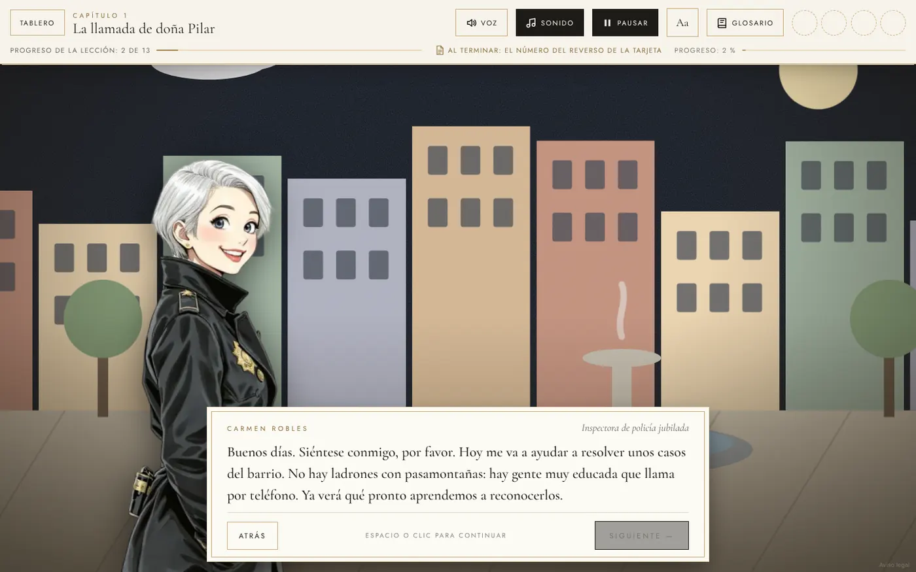The width and height of the screenshot is (916, 572).
Task: Click the caption 'Inspectora de policía jubilada'
Action: click(x=635, y=428)
